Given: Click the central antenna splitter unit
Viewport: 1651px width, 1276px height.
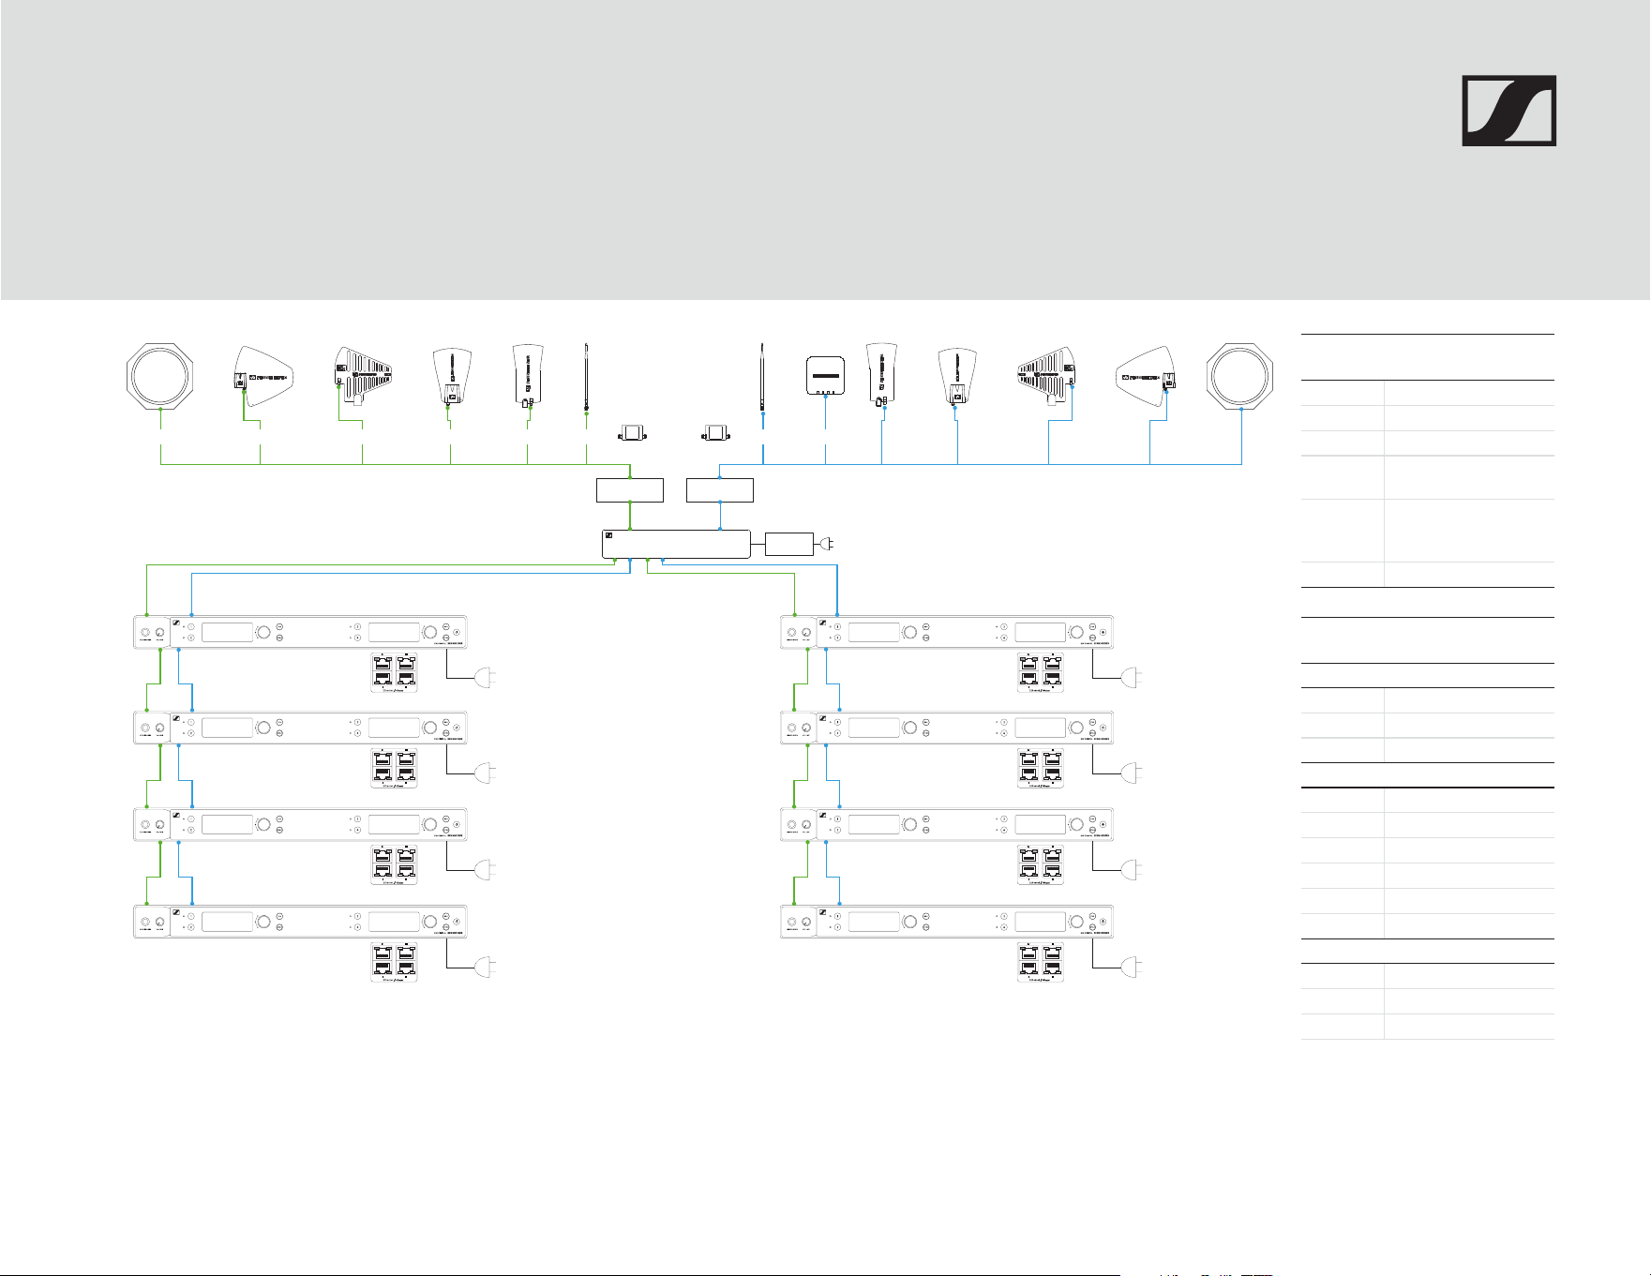Looking at the screenshot, I should pyautogui.click(x=676, y=544).
